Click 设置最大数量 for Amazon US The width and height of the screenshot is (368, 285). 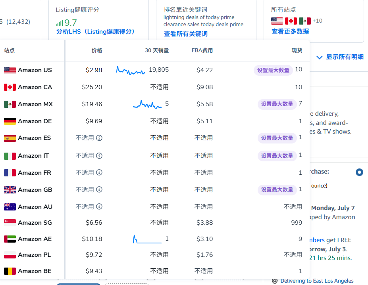pos(273,70)
